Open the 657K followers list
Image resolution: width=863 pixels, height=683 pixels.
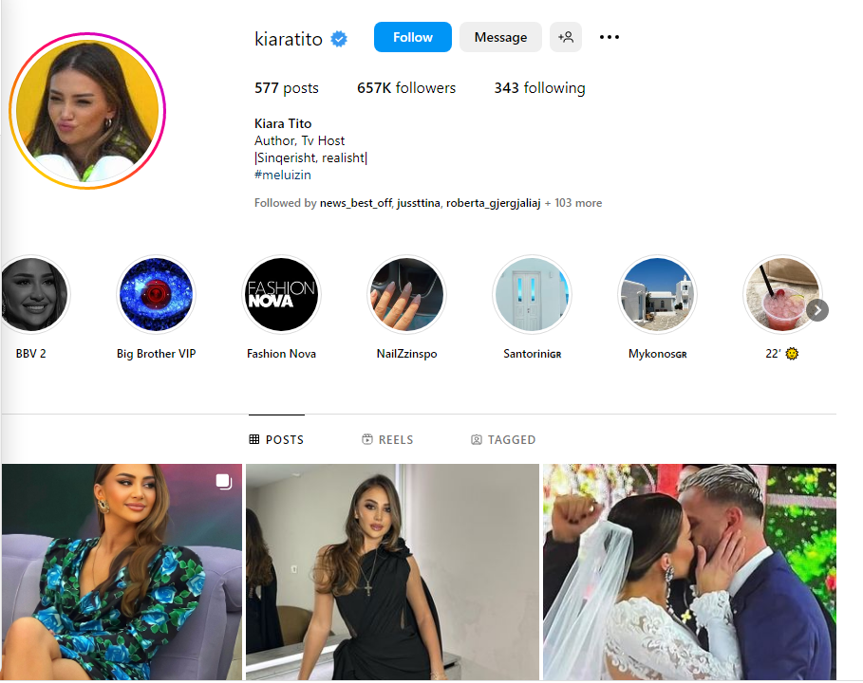point(406,88)
